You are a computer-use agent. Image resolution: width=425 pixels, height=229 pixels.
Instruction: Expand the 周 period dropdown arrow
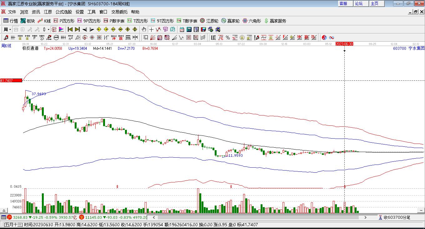click(x=10, y=29)
